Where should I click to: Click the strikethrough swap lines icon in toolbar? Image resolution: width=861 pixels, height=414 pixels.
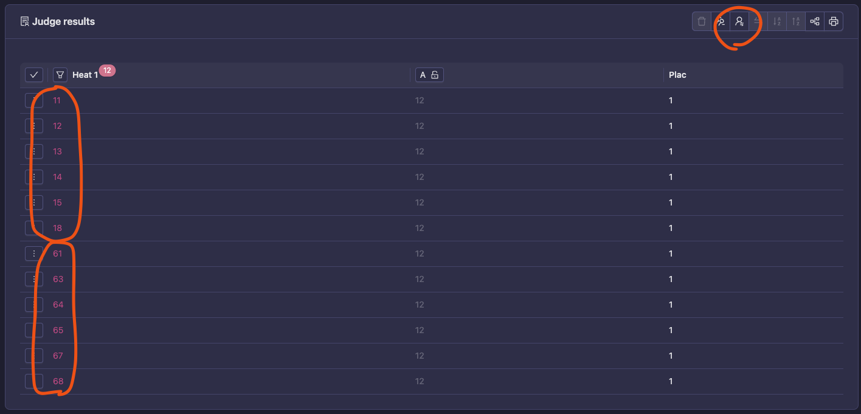coord(758,22)
